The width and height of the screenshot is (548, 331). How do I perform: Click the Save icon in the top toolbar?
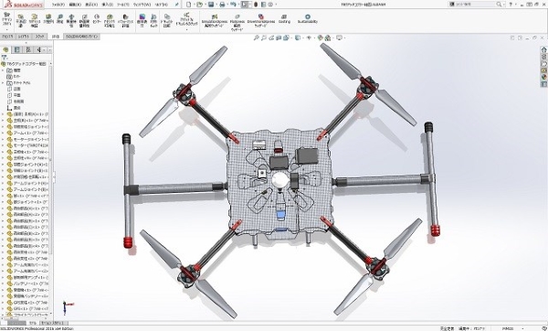211,5
